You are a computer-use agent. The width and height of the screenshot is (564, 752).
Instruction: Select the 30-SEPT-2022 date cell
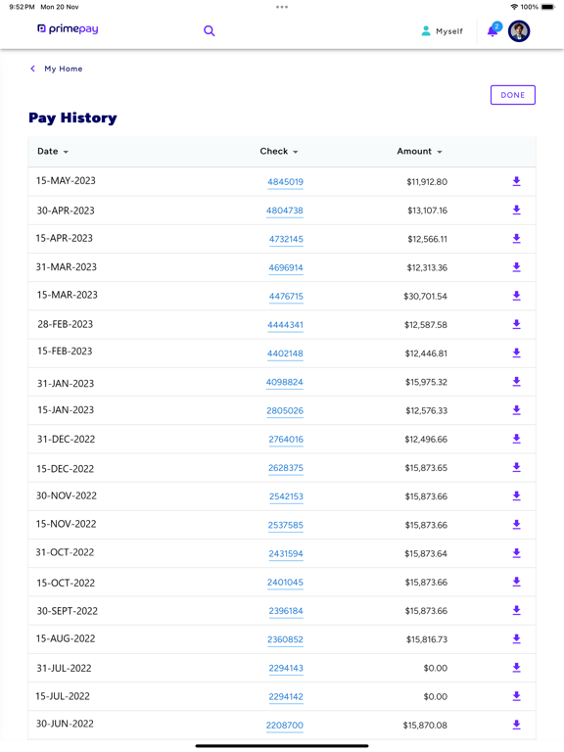[x=68, y=611]
